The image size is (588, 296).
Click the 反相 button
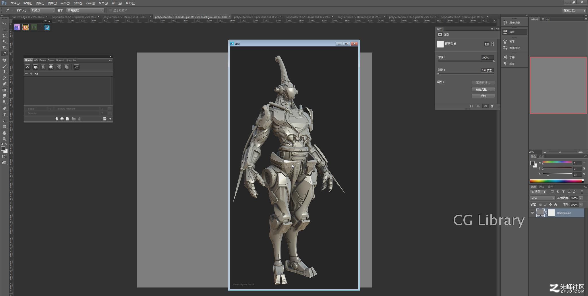483,96
